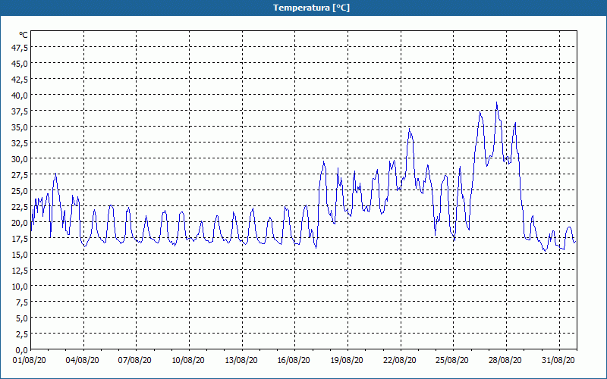
Task: Click the 22,5 y-axis label
Action: pos(20,207)
